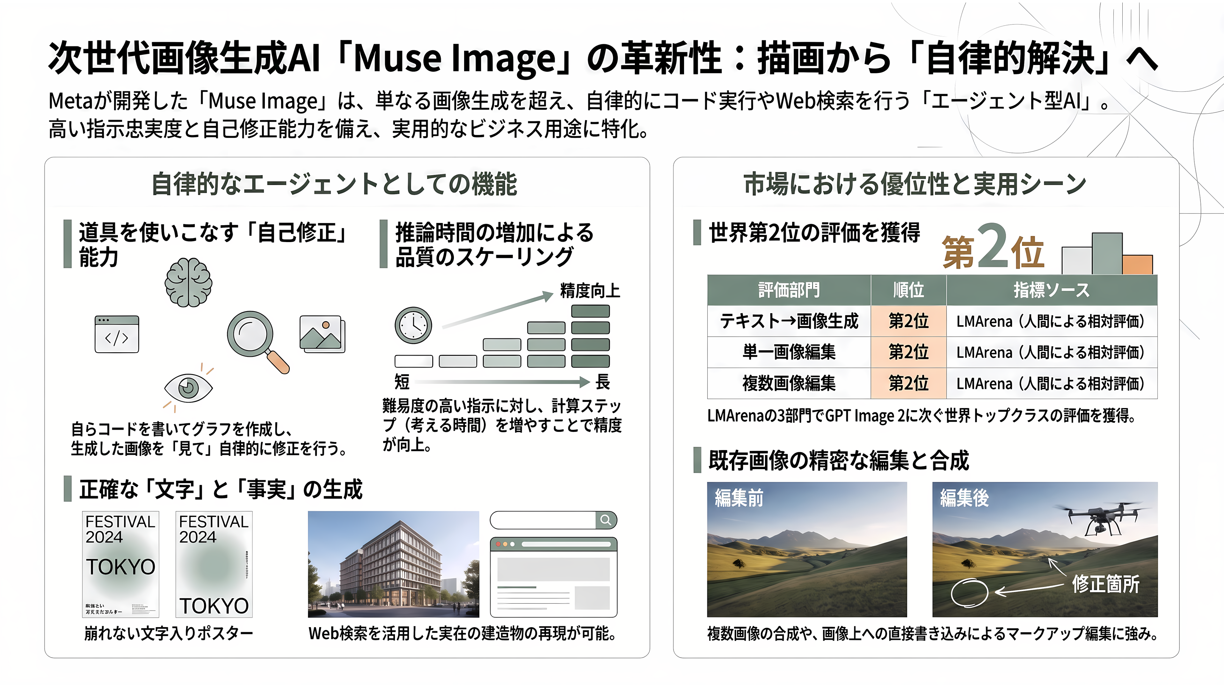This screenshot has width=1224, height=688.
Task: Open the office building photo
Action: [393, 564]
